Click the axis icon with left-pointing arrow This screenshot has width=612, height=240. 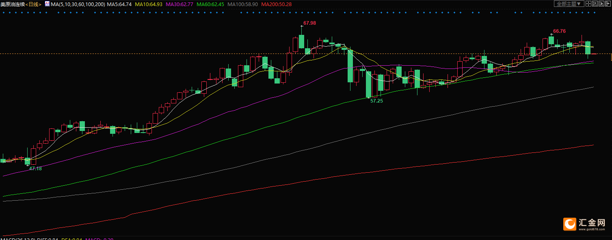[x=595, y=4]
